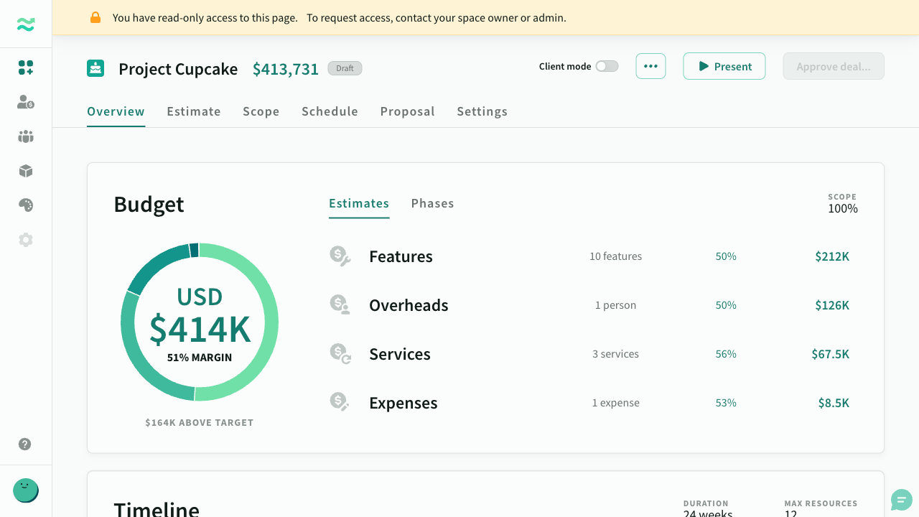The width and height of the screenshot is (919, 517).
Task: Switch to the Settings tab
Action: coord(482,111)
